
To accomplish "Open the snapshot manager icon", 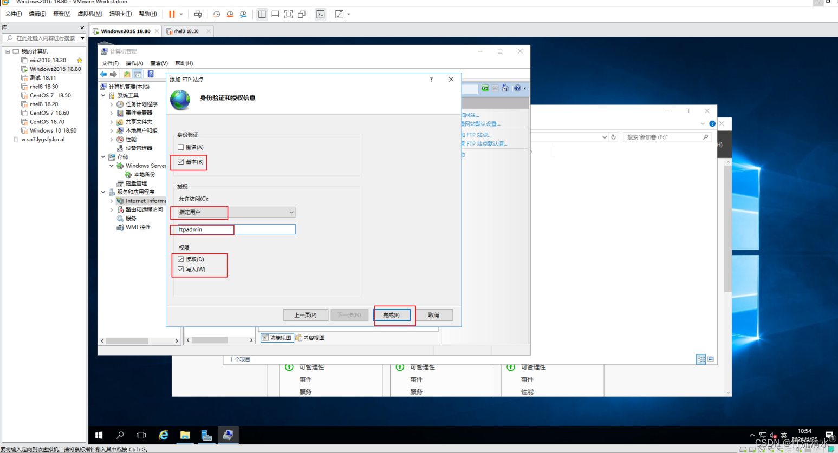I will (243, 14).
